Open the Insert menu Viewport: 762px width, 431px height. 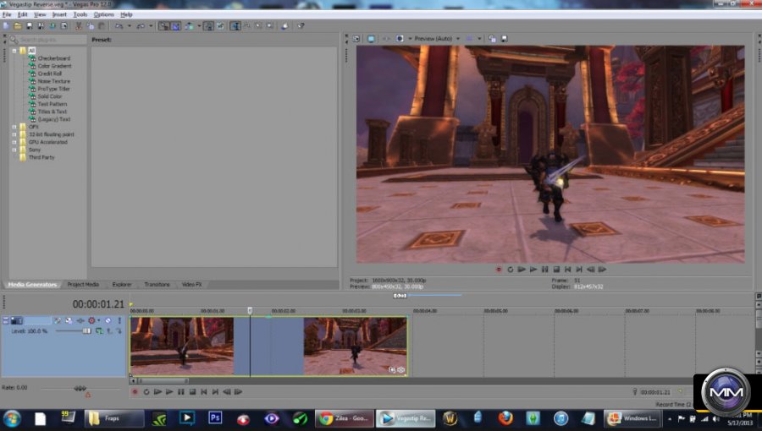59,14
